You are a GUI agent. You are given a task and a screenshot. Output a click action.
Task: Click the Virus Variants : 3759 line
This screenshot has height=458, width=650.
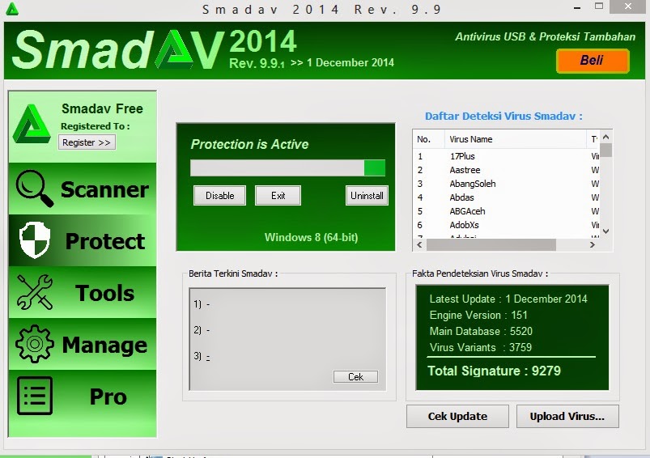(x=481, y=347)
